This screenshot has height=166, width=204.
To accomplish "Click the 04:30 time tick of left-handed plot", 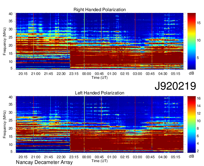I will click(163, 157).
